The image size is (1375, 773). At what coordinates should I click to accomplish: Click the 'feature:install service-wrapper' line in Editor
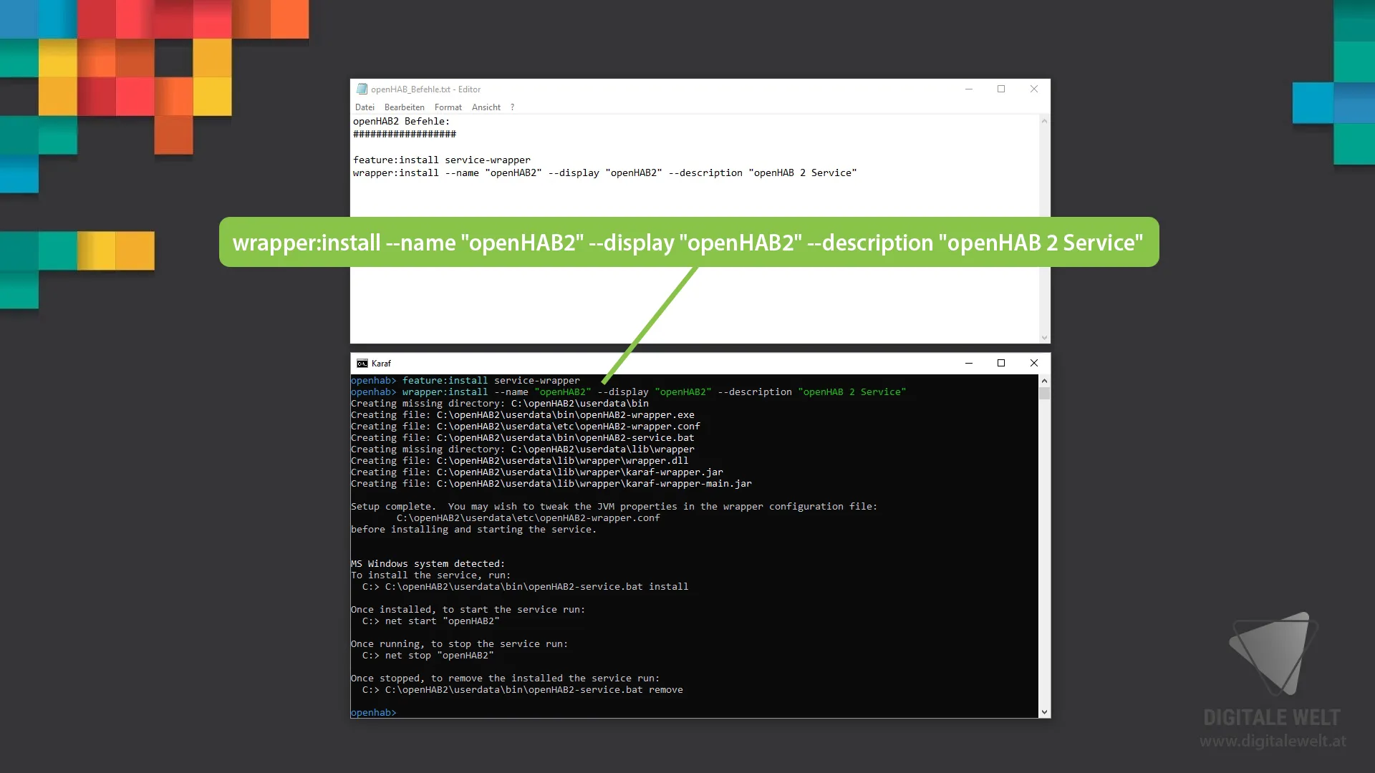[x=442, y=160]
